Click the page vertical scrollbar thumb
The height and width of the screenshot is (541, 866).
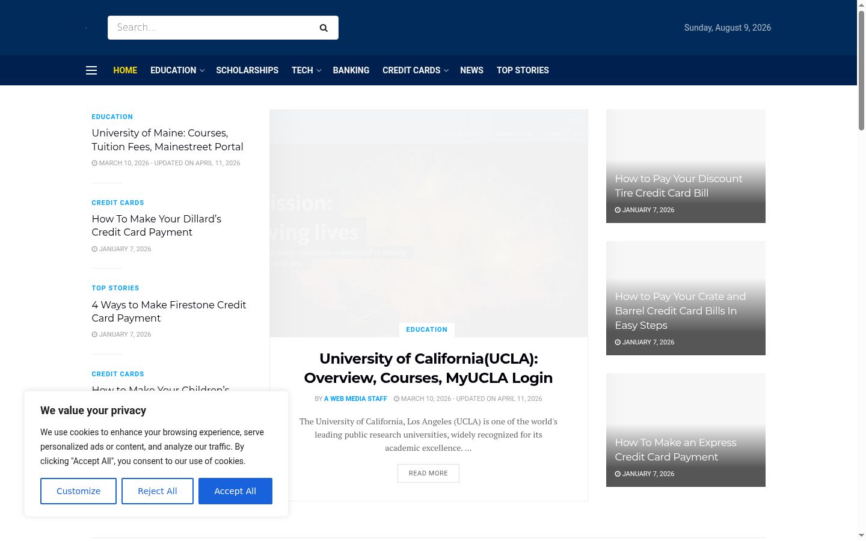point(861,70)
